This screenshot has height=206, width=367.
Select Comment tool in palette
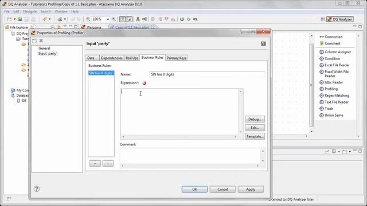(330, 43)
